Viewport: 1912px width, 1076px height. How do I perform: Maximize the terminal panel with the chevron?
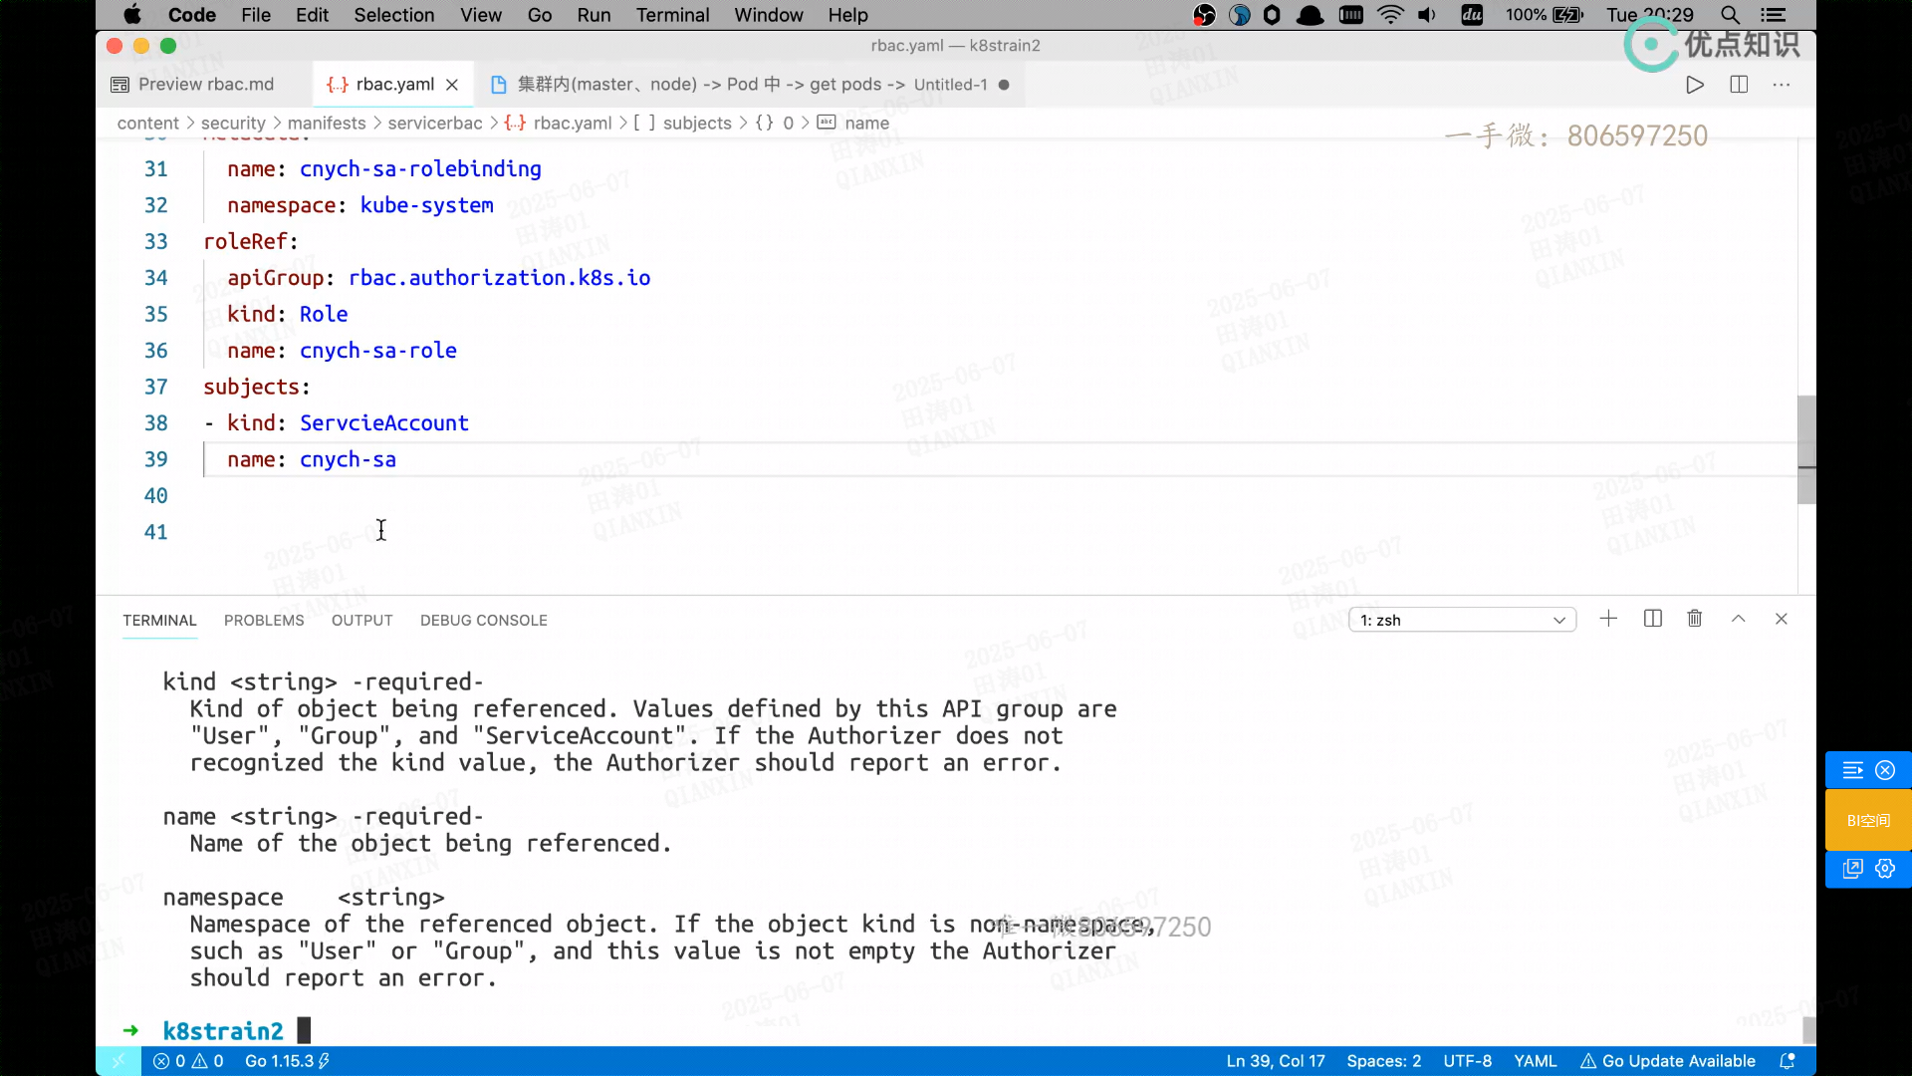[1739, 619]
